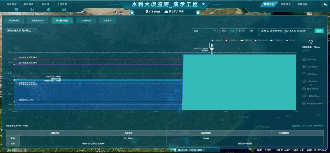Click the location pin icon beside 广东番禺区

point(147,12)
